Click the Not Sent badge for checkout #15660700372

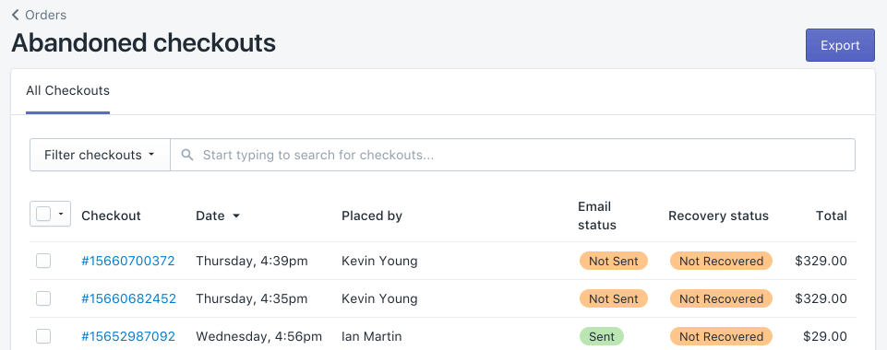613,261
